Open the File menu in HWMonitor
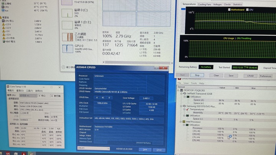 pyautogui.click(x=179, y=83)
